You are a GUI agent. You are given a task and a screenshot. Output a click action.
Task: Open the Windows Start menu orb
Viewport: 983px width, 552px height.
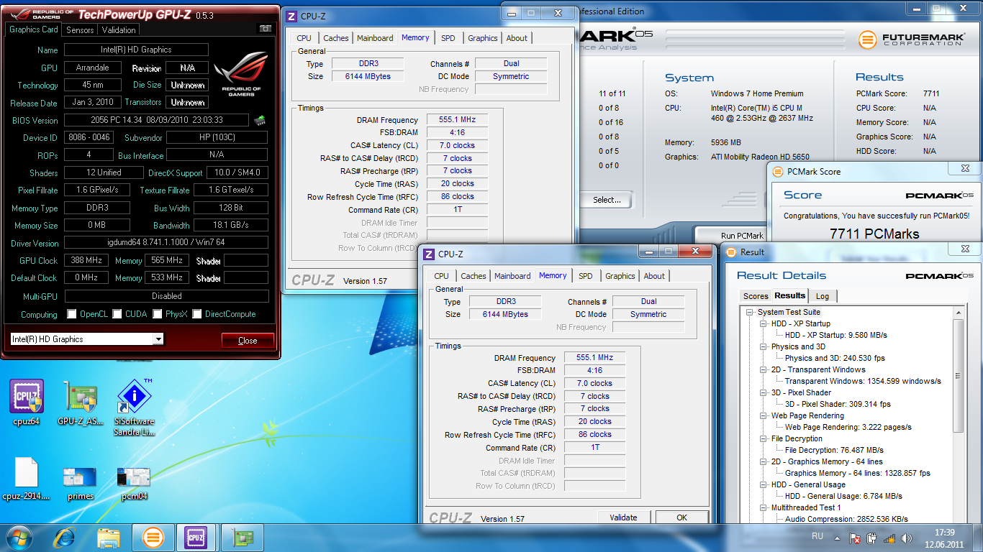click(x=19, y=538)
